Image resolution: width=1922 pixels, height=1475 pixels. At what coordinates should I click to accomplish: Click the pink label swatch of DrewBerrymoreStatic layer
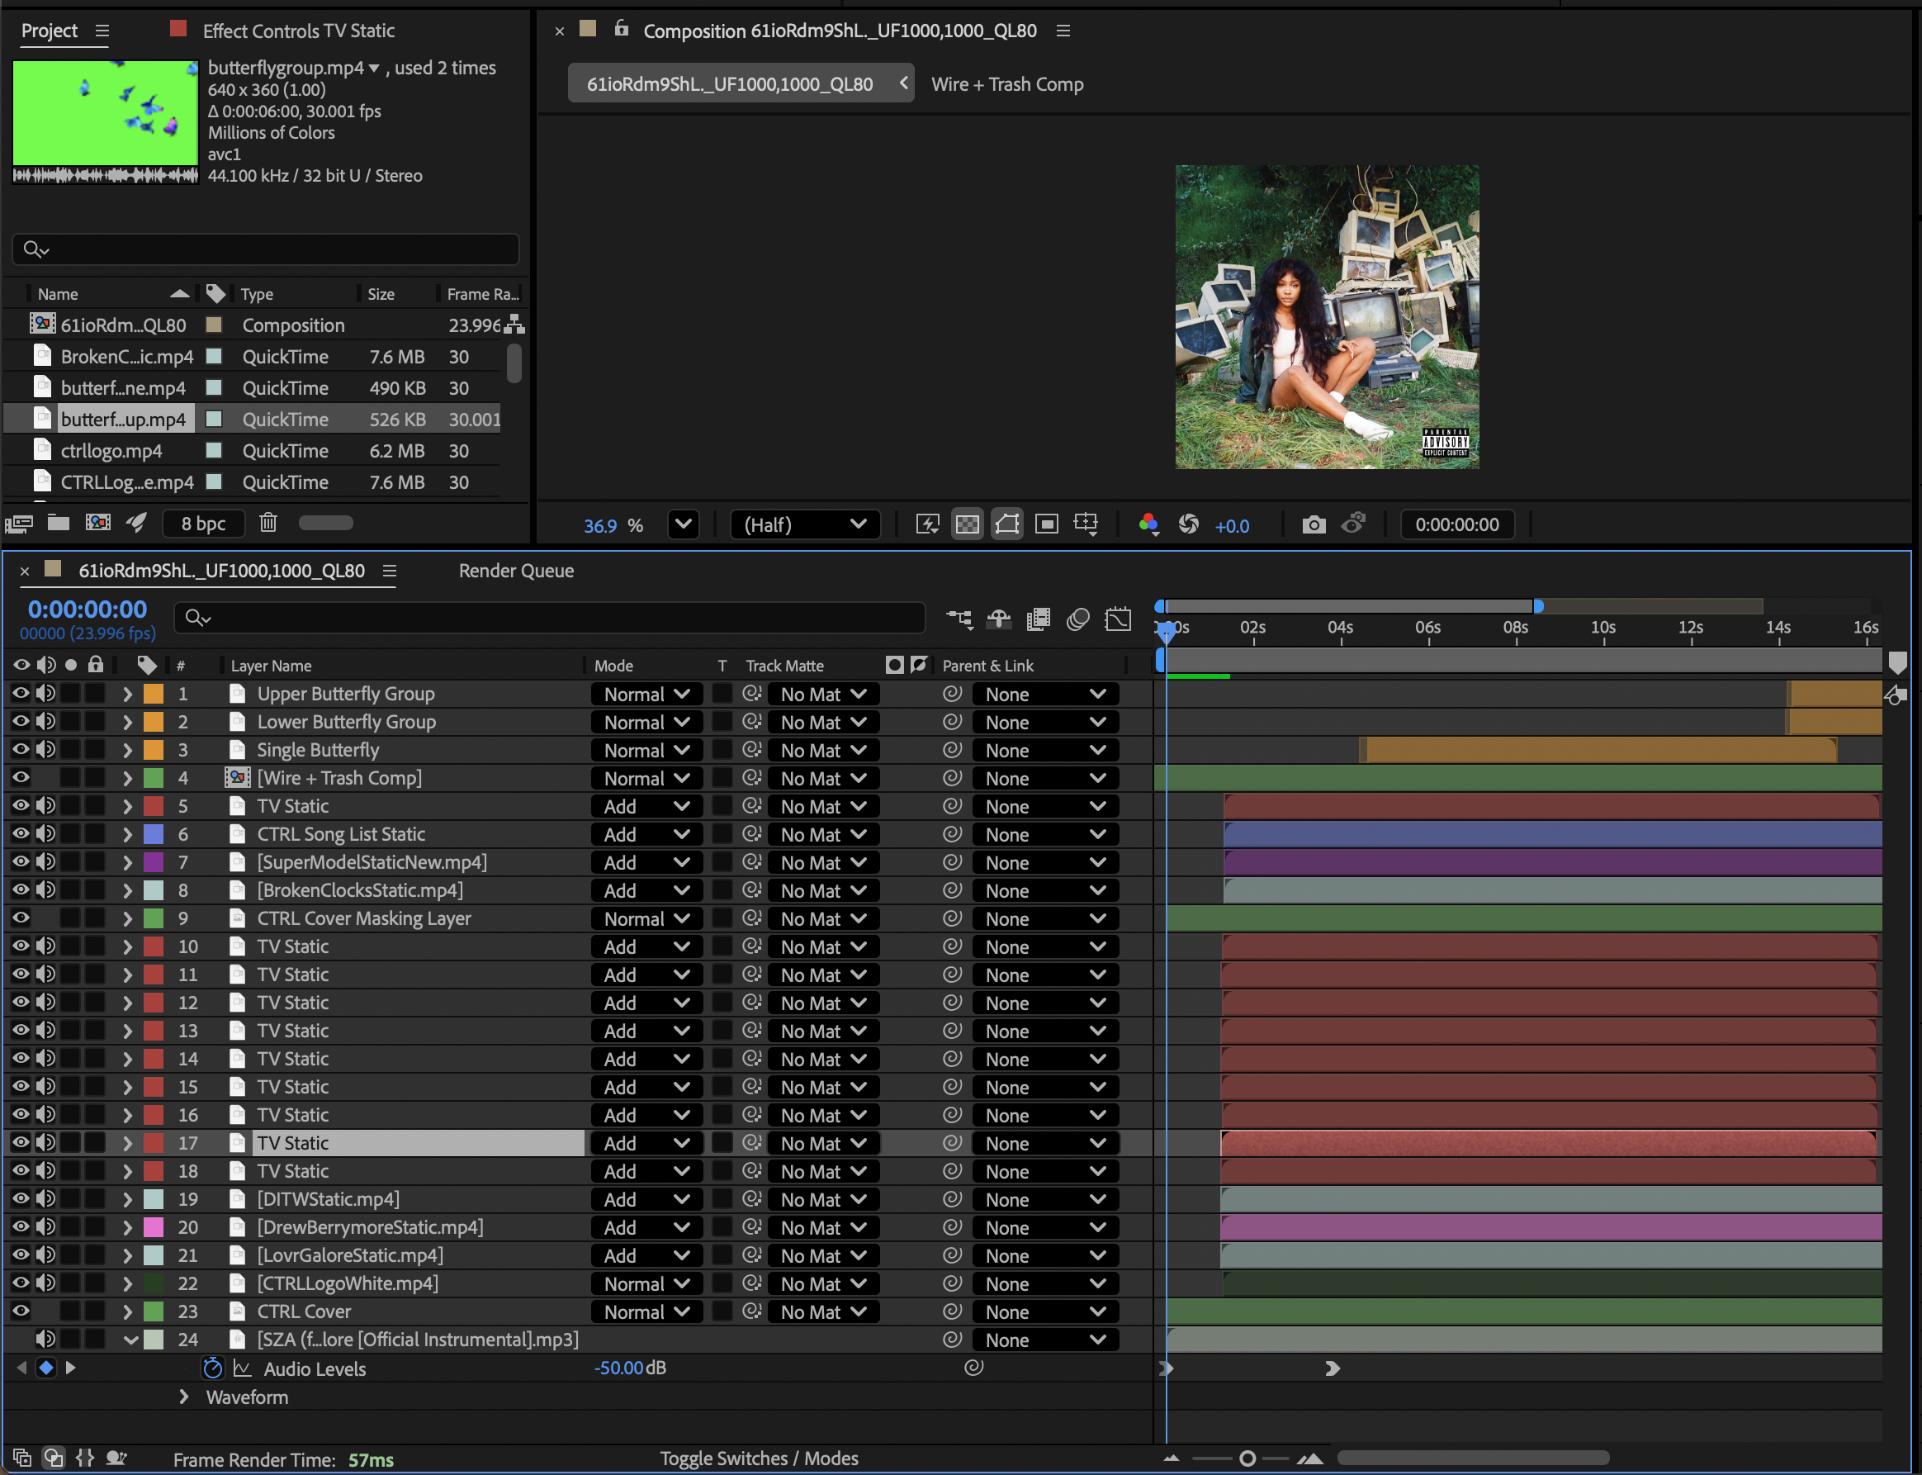(x=154, y=1227)
